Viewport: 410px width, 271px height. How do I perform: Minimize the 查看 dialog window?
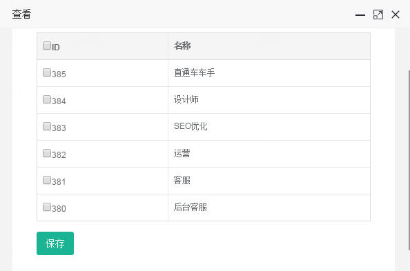coord(360,15)
